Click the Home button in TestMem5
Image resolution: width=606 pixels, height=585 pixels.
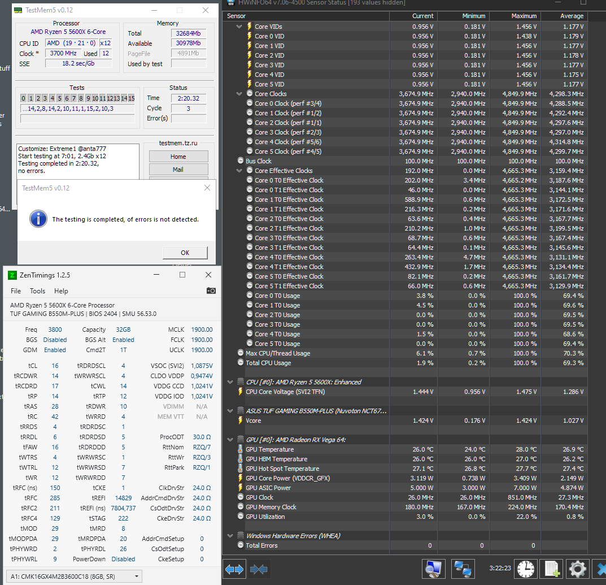click(x=178, y=157)
